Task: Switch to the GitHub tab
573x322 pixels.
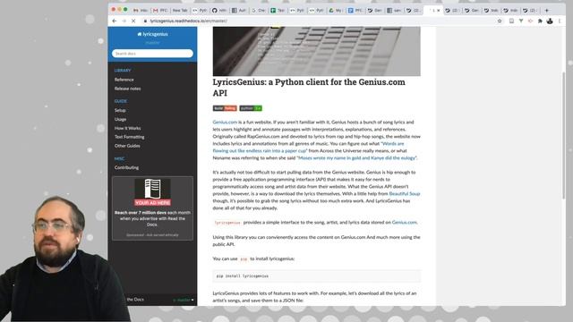Action: click(x=218, y=10)
